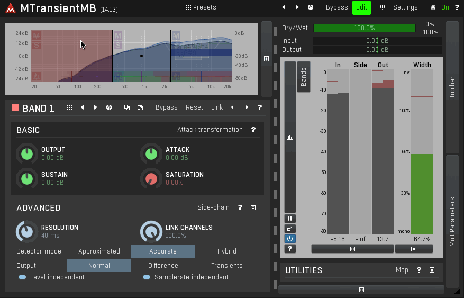Open Attack transformation settings
Viewport: 464px width, 298px height.
210,130
